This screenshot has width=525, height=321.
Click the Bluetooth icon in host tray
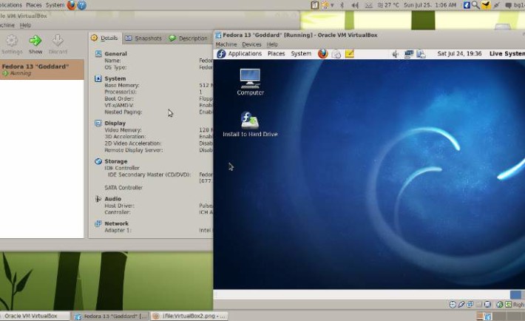pyautogui.click(x=342, y=5)
